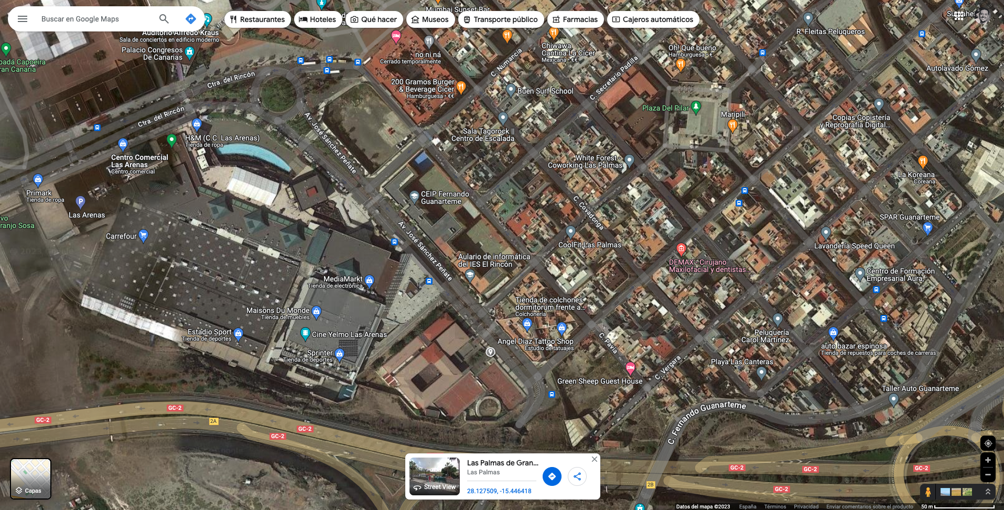The height and width of the screenshot is (510, 1004).
Task: Open the Street View thumbnail preview
Action: pyautogui.click(x=435, y=476)
